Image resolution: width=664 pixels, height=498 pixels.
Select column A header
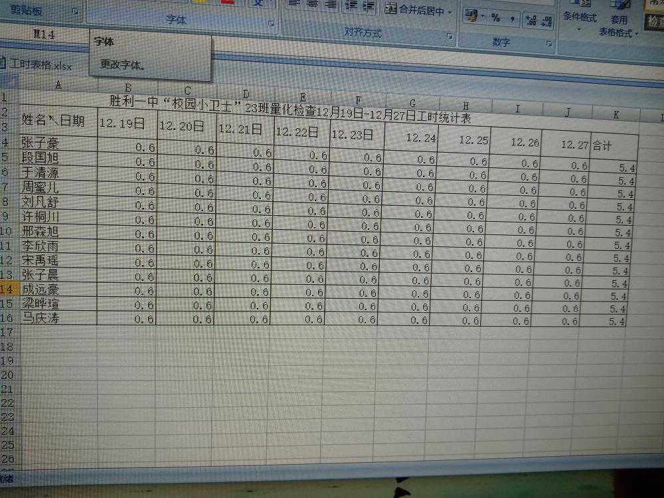tap(58, 85)
